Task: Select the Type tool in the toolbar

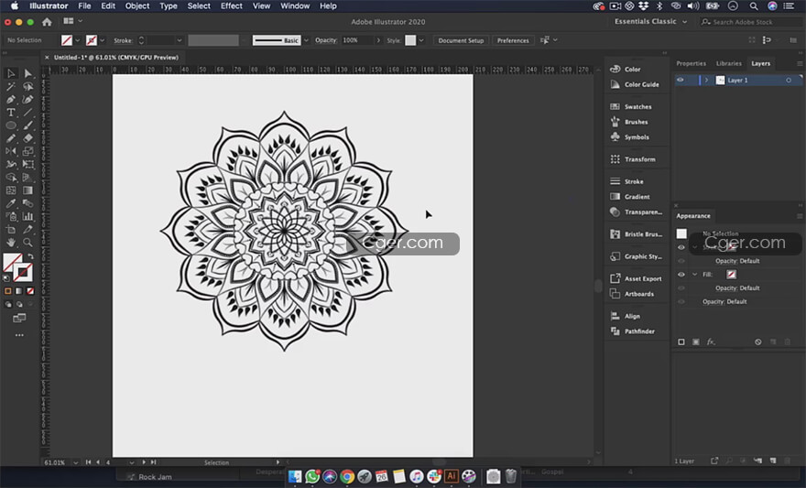Action: pyautogui.click(x=11, y=113)
